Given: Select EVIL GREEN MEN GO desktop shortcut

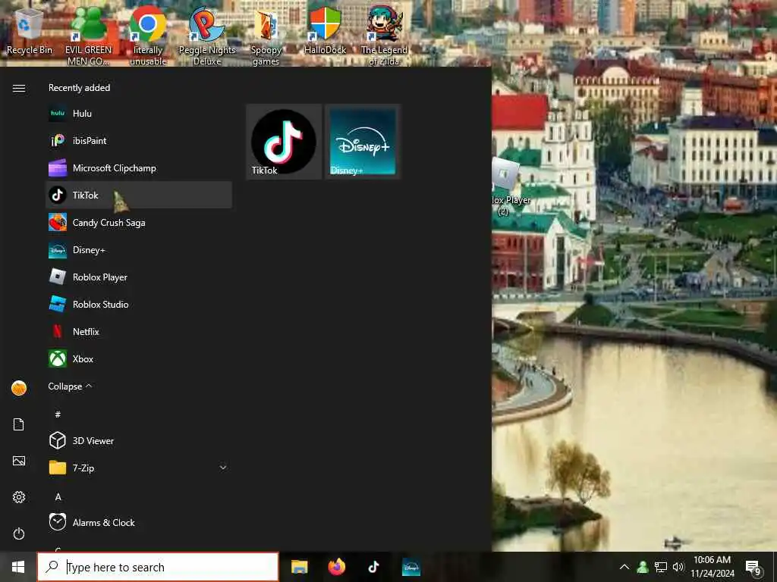Looking at the screenshot, I should (88, 36).
